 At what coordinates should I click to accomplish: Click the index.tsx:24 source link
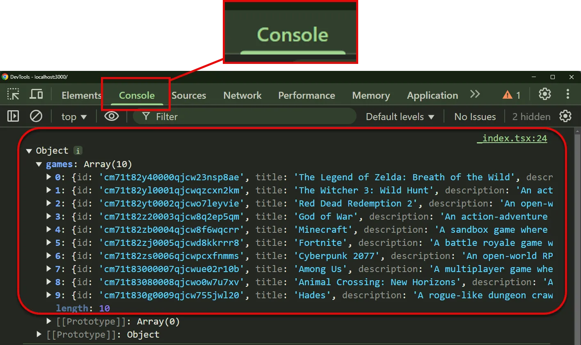[x=512, y=138]
